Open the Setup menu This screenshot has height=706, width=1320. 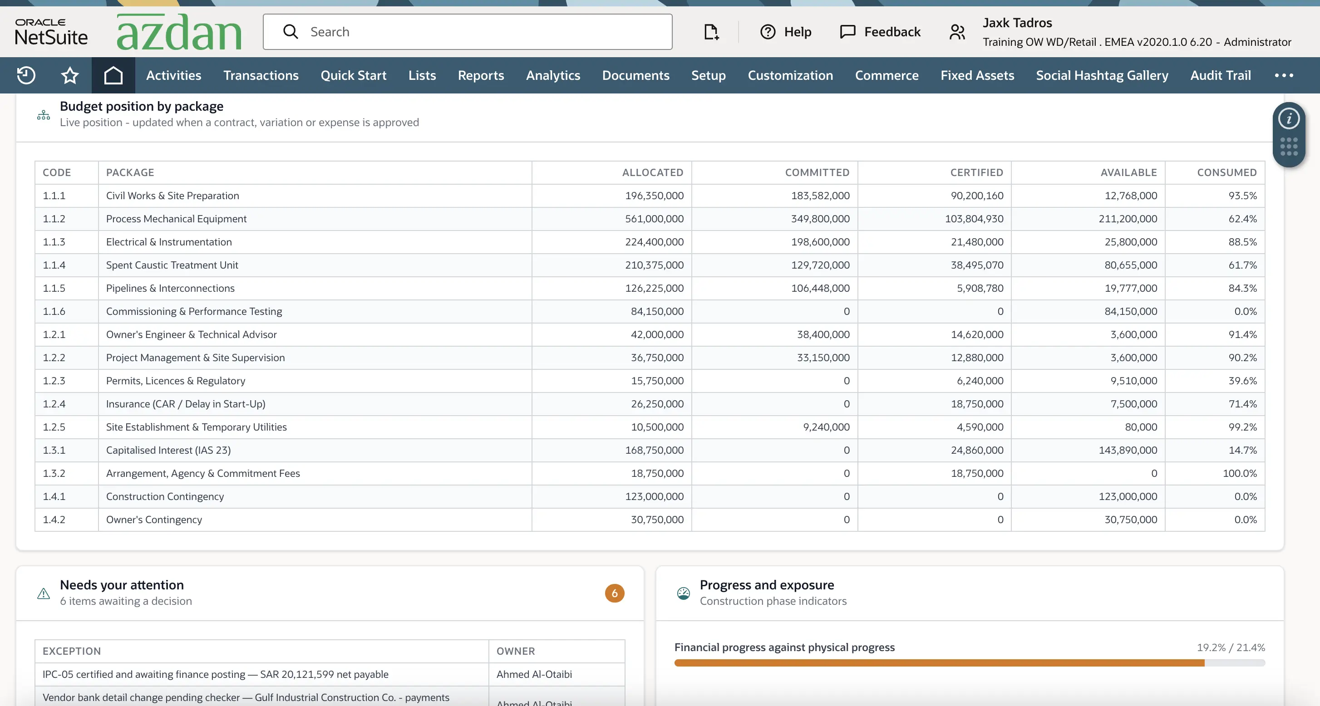click(709, 75)
